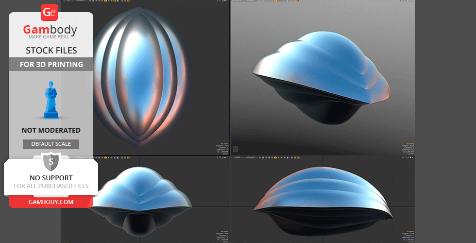Click the red Ge Gambody logo icon
The image size is (476, 243).
click(50, 12)
